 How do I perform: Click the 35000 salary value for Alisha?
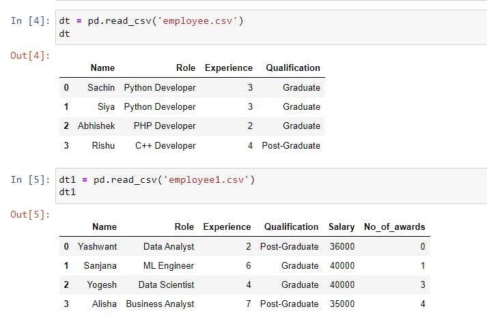pyautogui.click(x=342, y=304)
